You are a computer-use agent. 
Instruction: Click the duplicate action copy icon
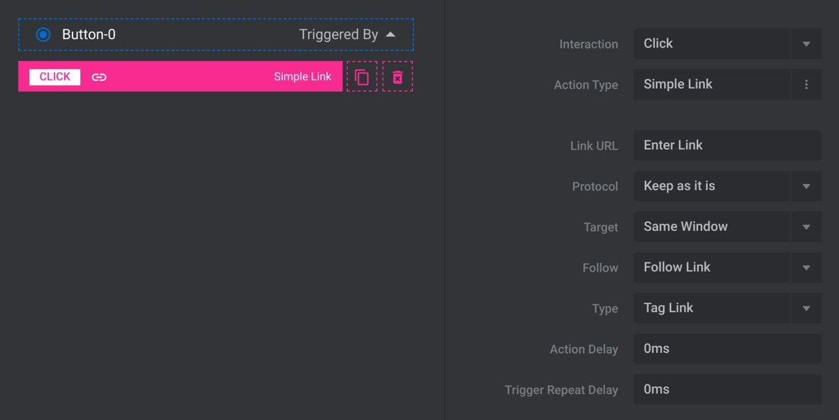click(362, 77)
